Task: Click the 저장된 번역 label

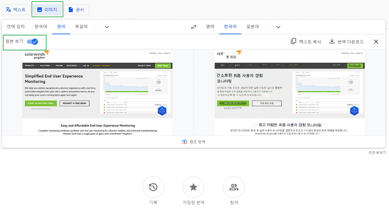Action: [x=193, y=202]
